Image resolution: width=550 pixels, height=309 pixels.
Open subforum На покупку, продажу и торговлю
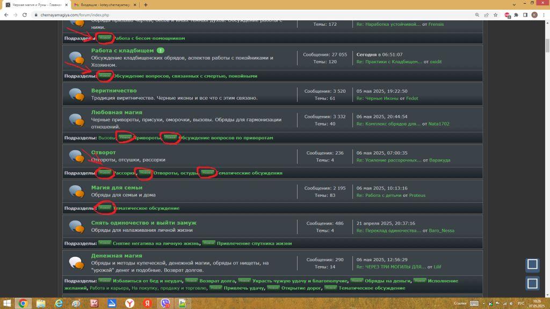[x=169, y=288]
